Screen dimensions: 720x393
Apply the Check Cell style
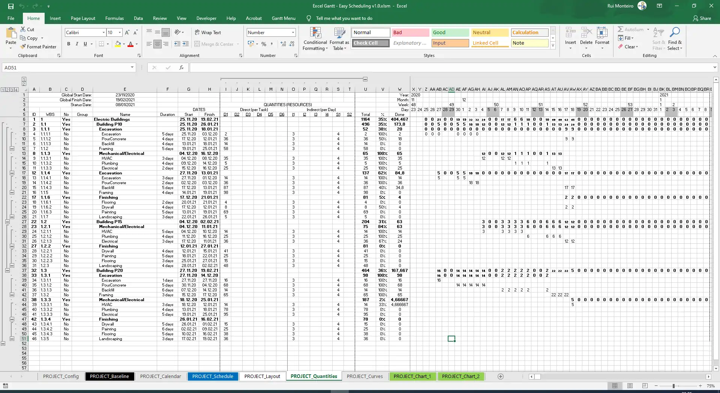click(x=371, y=43)
